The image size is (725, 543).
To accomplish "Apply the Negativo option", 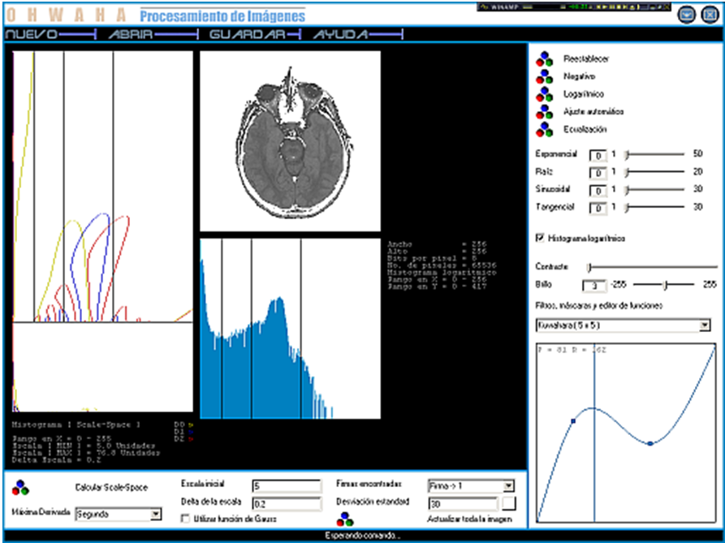I will 579,76.
